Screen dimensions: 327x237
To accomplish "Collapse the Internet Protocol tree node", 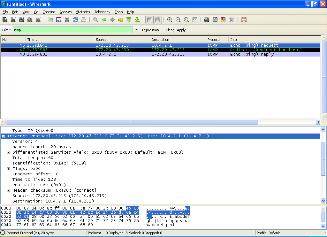I will [3, 136].
